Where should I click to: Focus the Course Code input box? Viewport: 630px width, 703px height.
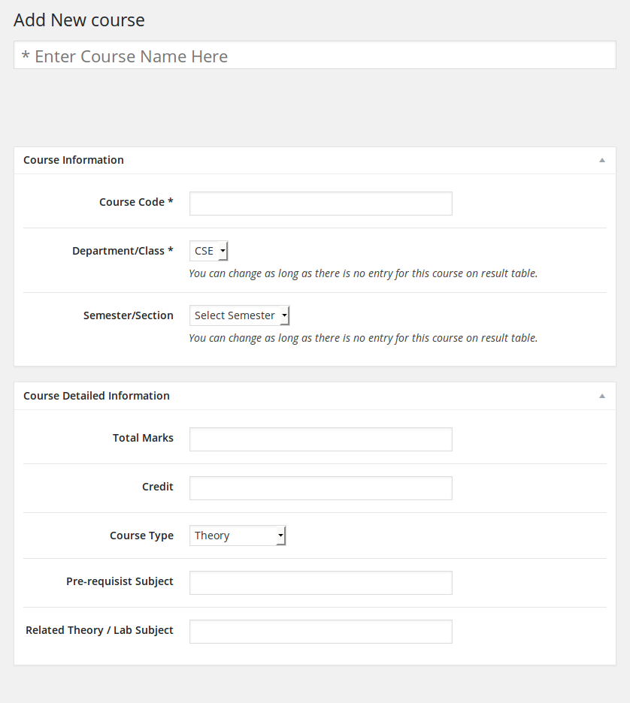coord(320,204)
